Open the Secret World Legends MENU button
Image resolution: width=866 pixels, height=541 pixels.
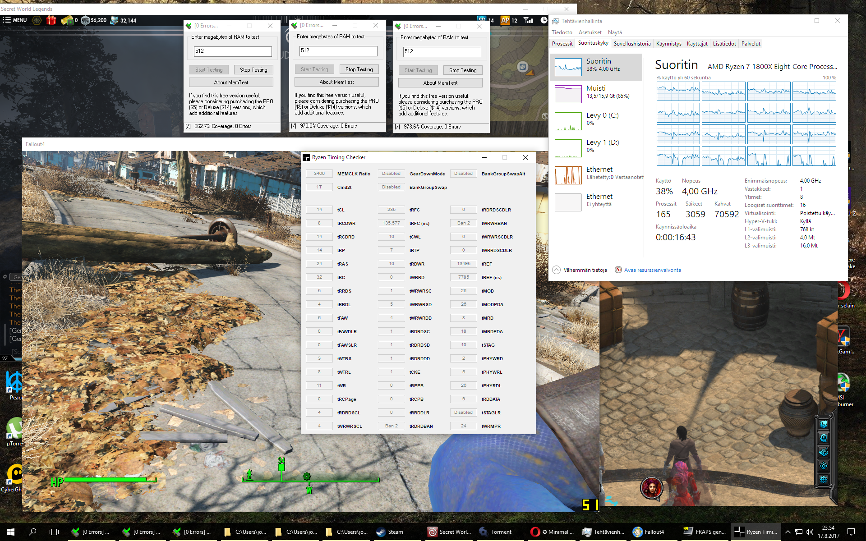point(15,20)
